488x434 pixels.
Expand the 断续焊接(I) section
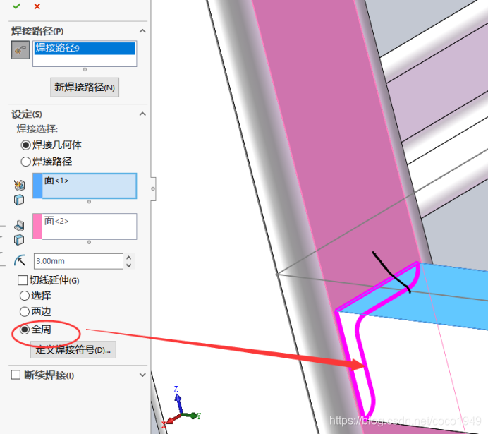[x=142, y=375]
